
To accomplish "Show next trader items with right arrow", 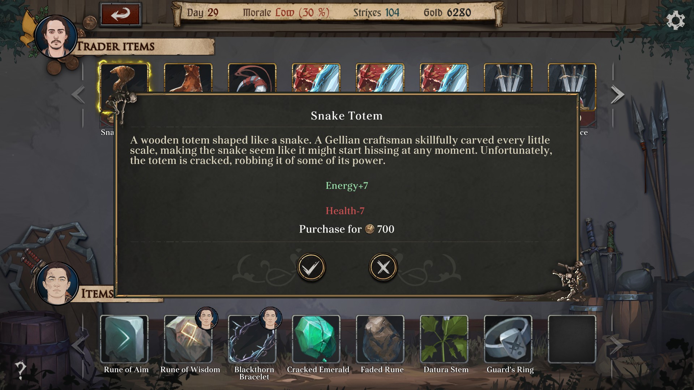I will click(617, 95).
